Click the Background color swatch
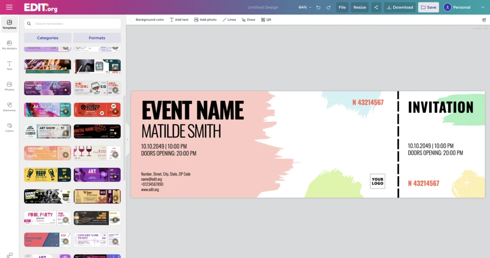 click(133, 20)
